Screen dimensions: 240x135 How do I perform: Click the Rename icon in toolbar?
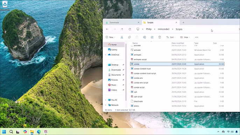pyautogui.click(x=144, y=37)
